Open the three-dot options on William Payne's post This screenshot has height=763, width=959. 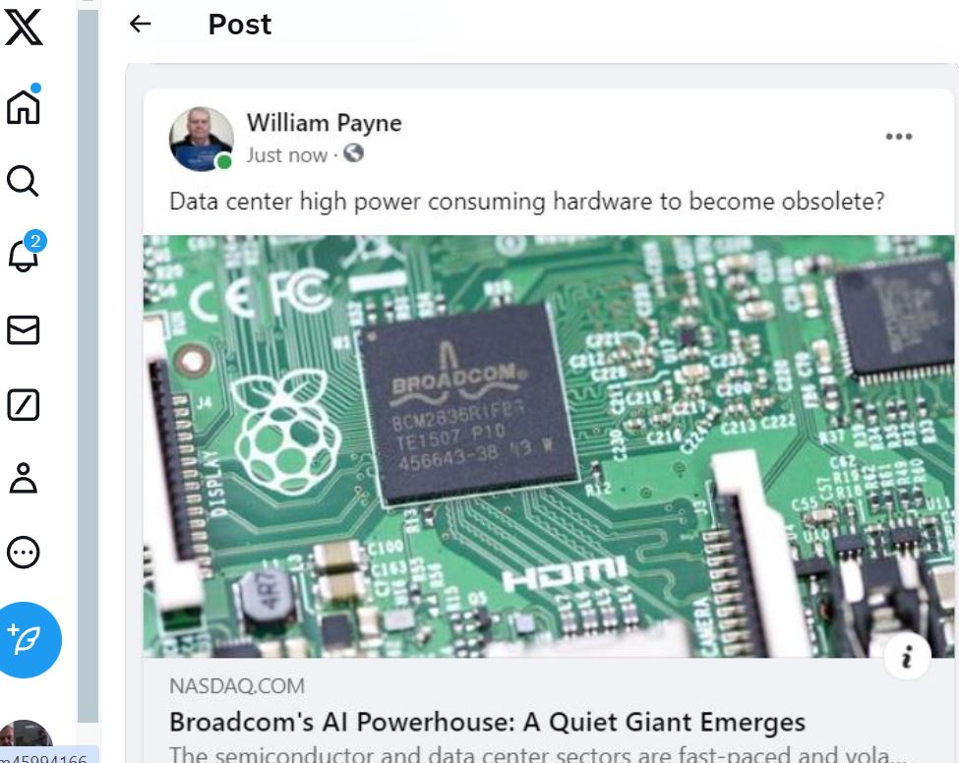pyautogui.click(x=898, y=137)
